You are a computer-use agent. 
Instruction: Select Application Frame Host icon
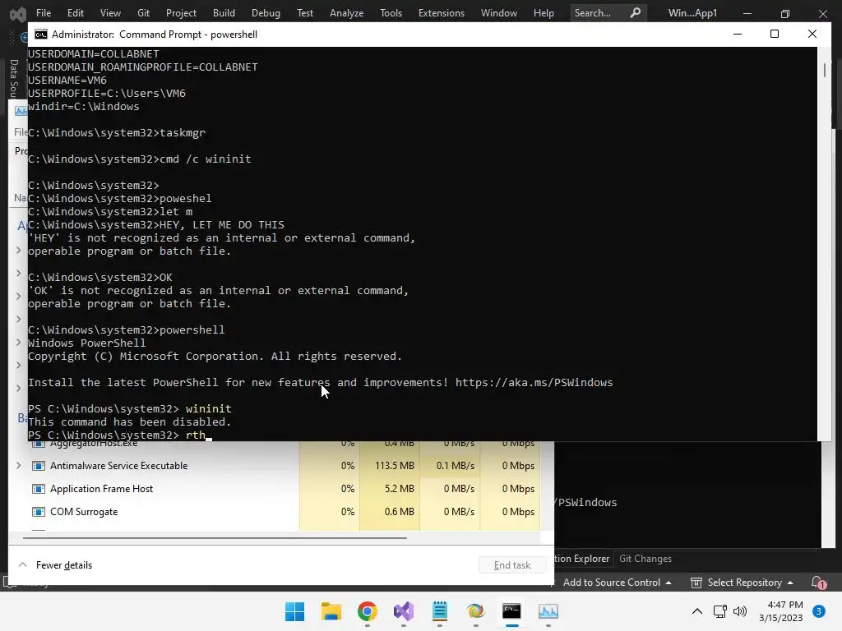[39, 489]
